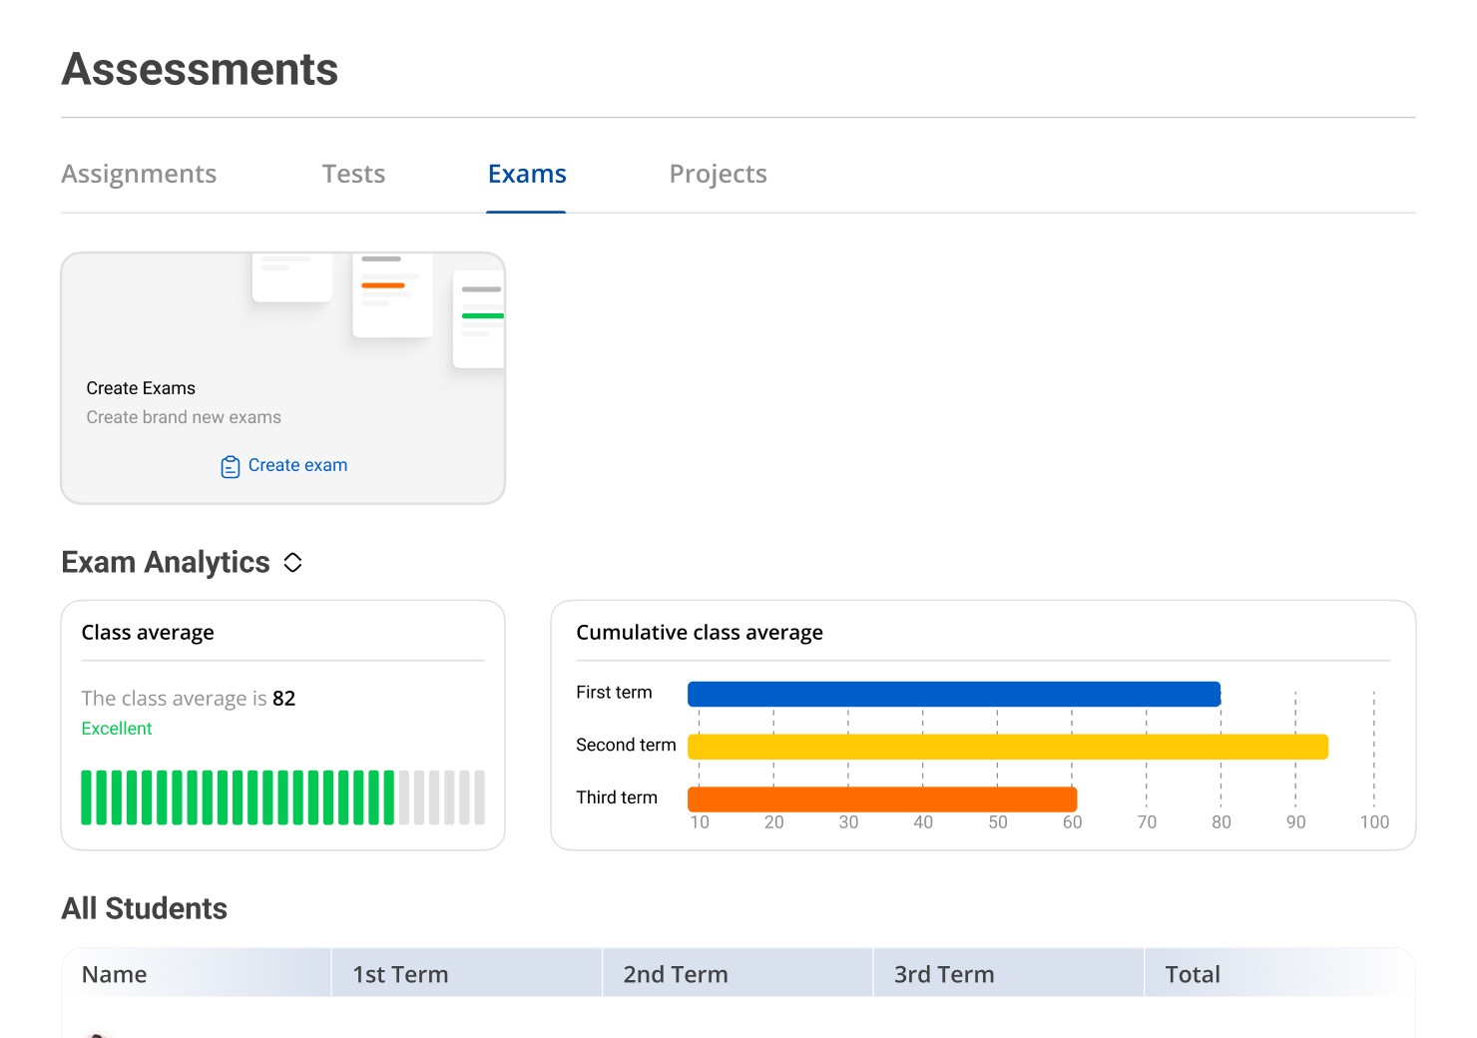Viewport: 1477px width, 1038px height.
Task: Sort by 1st Term column header
Action: [467, 973]
